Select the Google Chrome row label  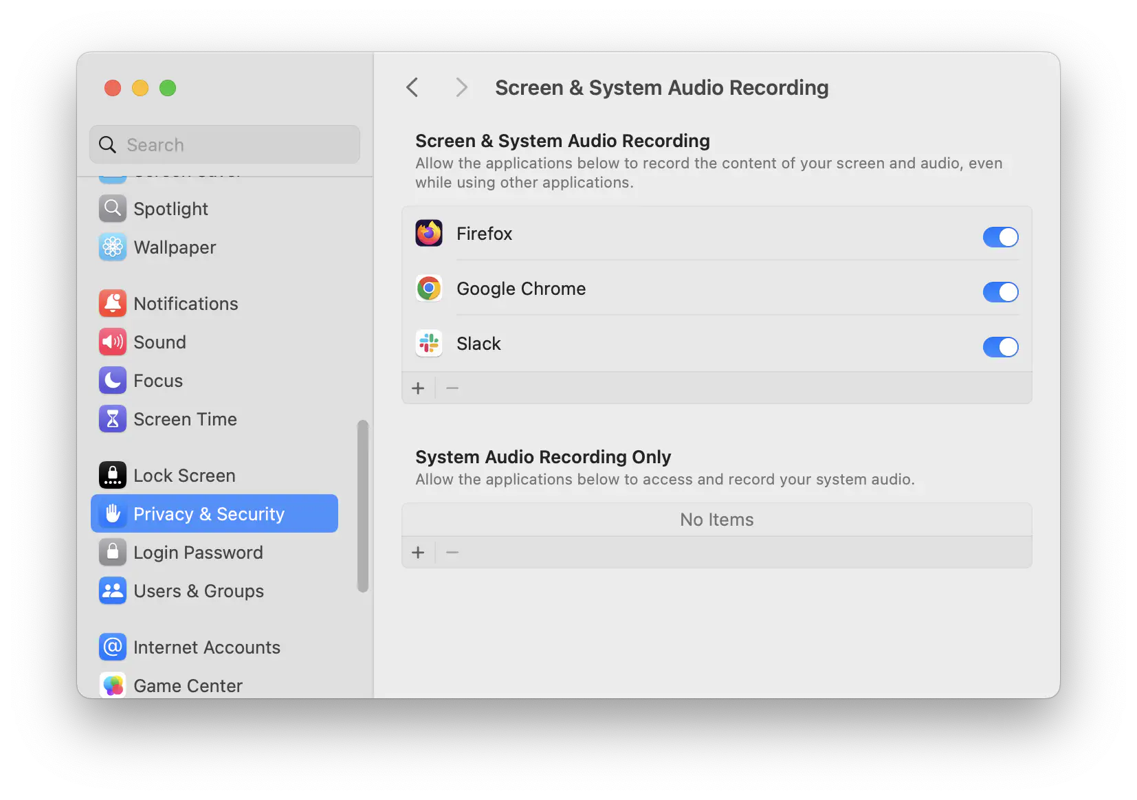click(x=521, y=289)
